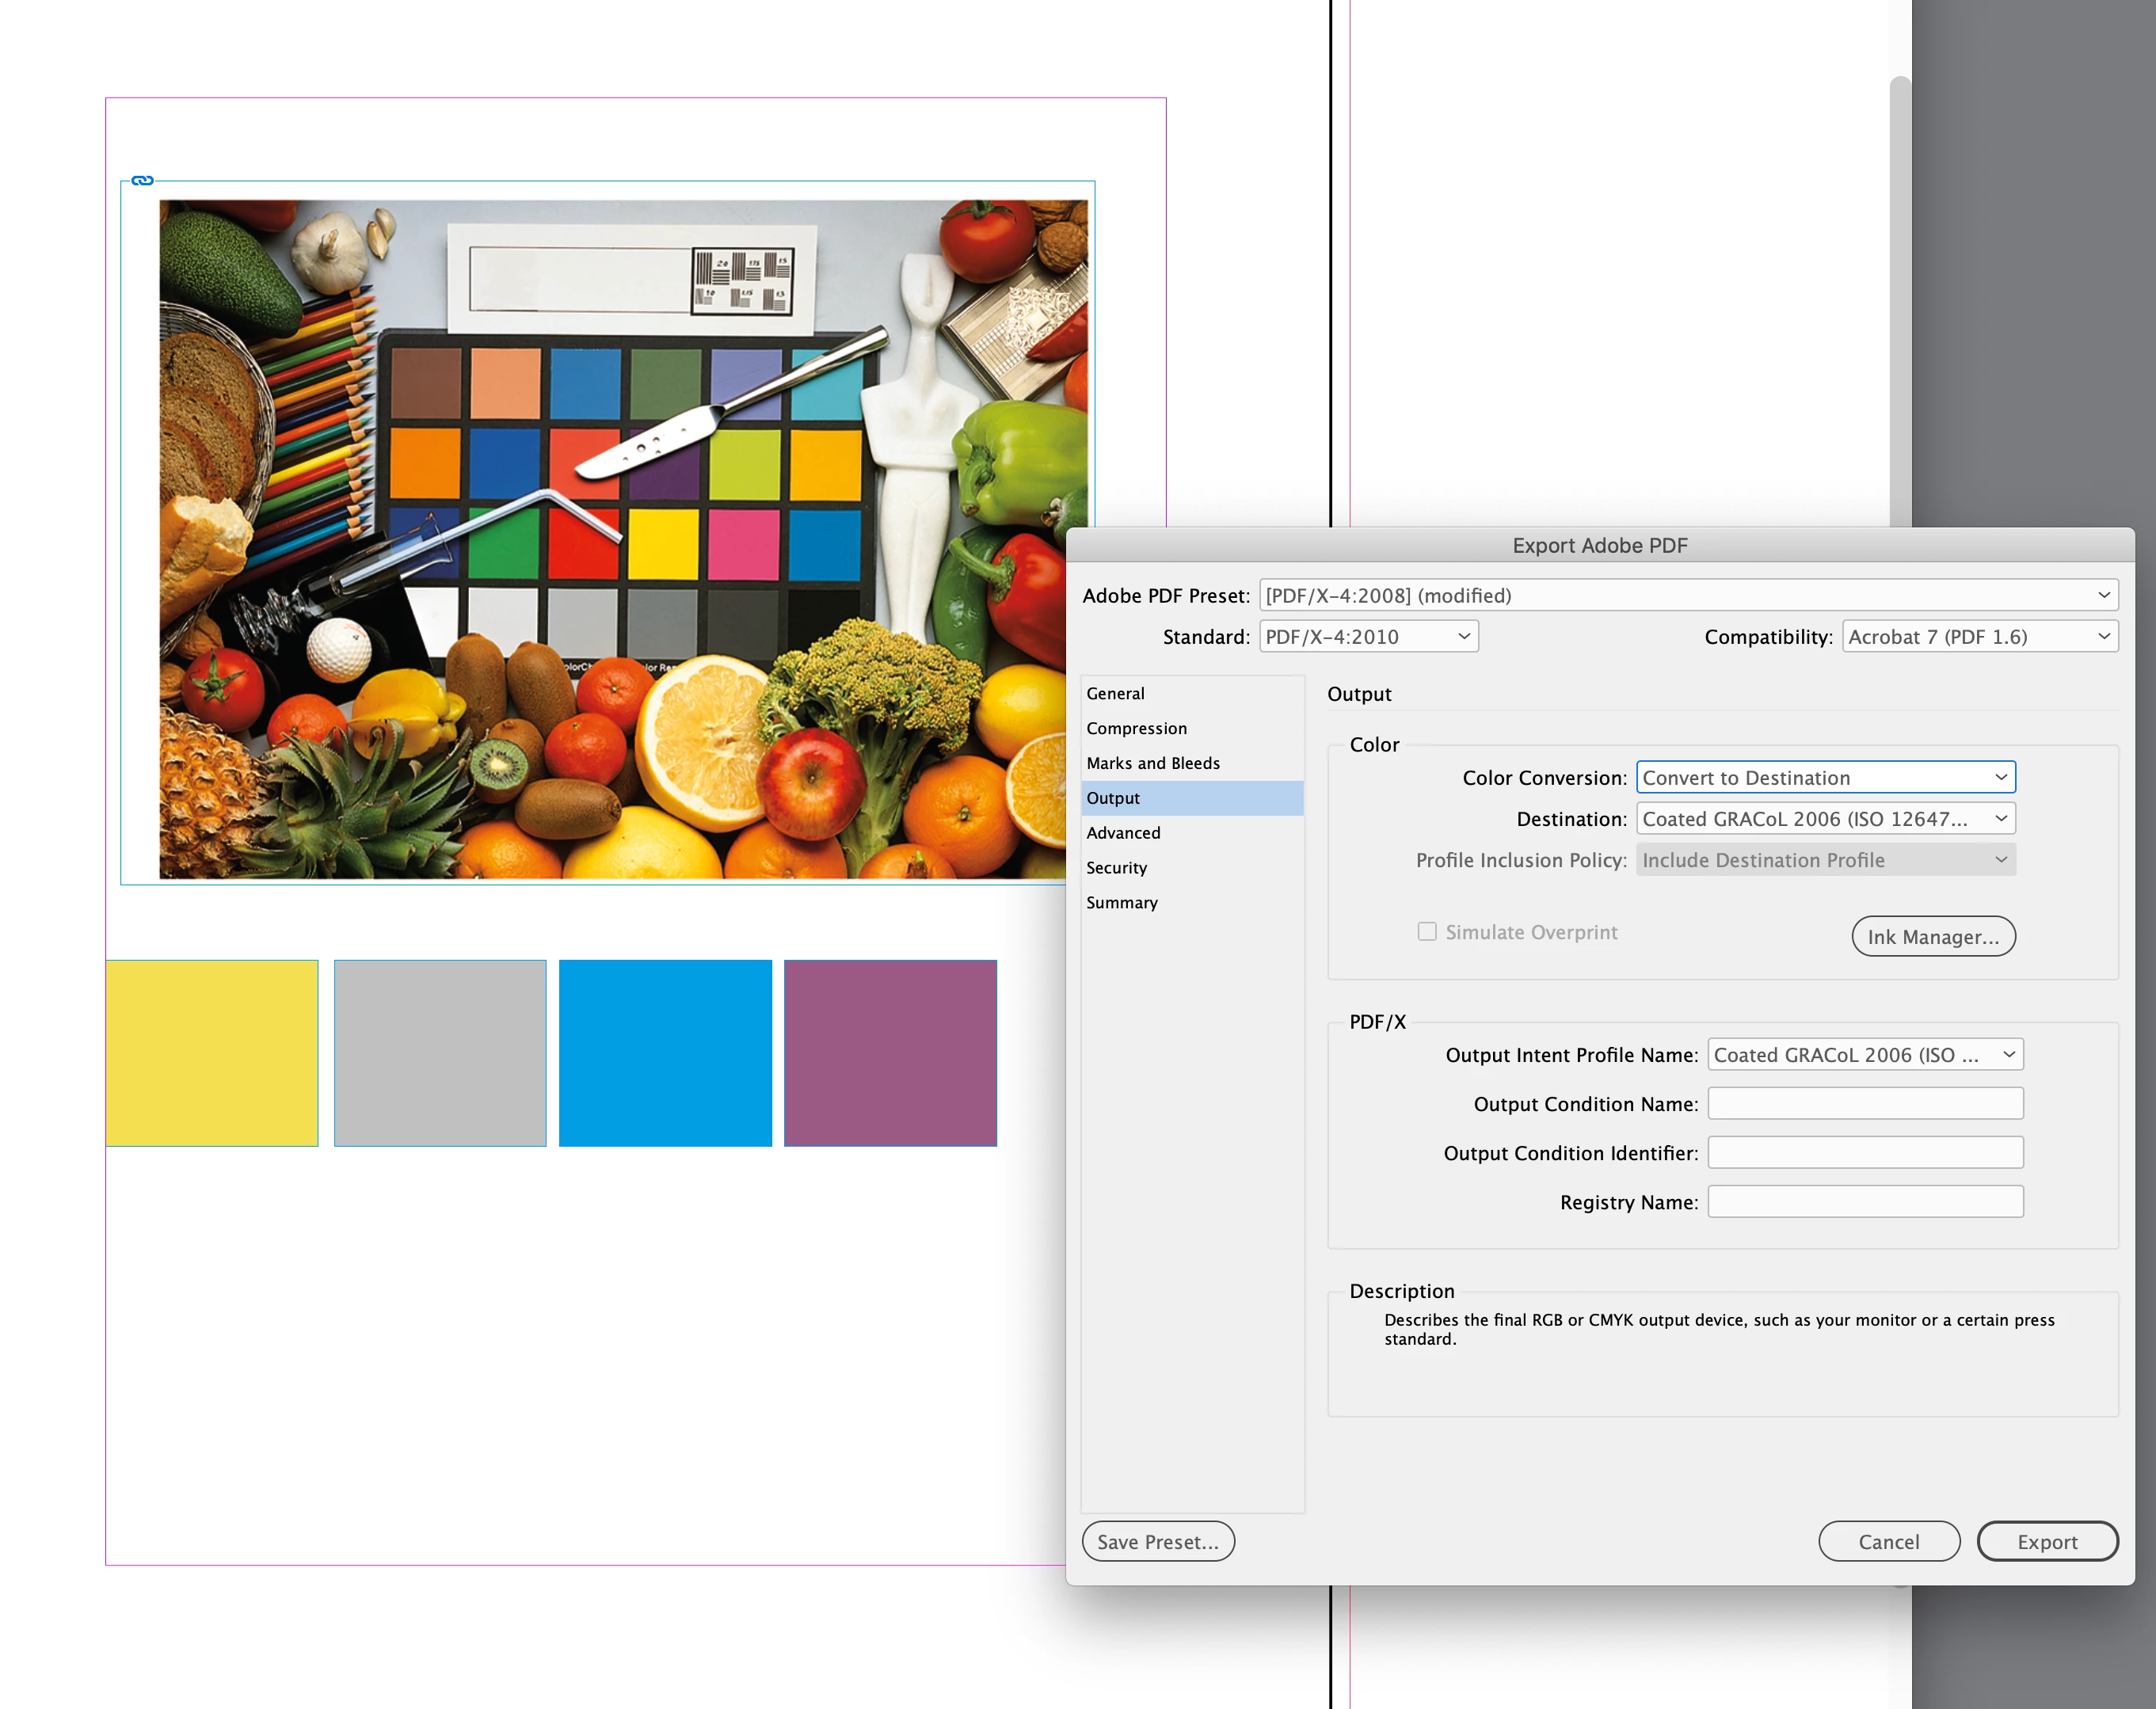
Task: Open the Security section
Action: click(1116, 868)
